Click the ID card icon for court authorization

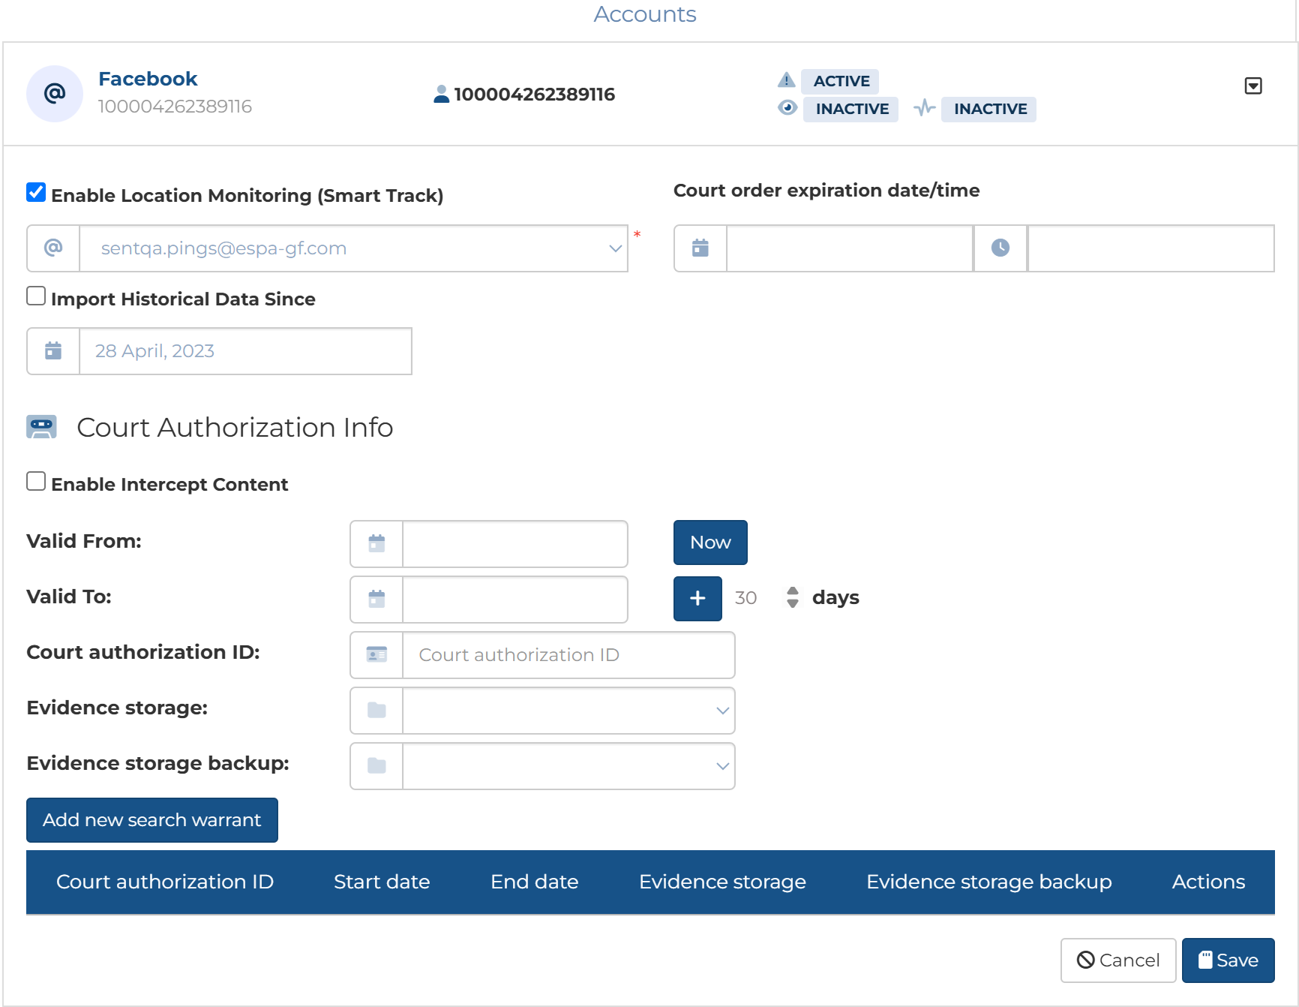376,655
